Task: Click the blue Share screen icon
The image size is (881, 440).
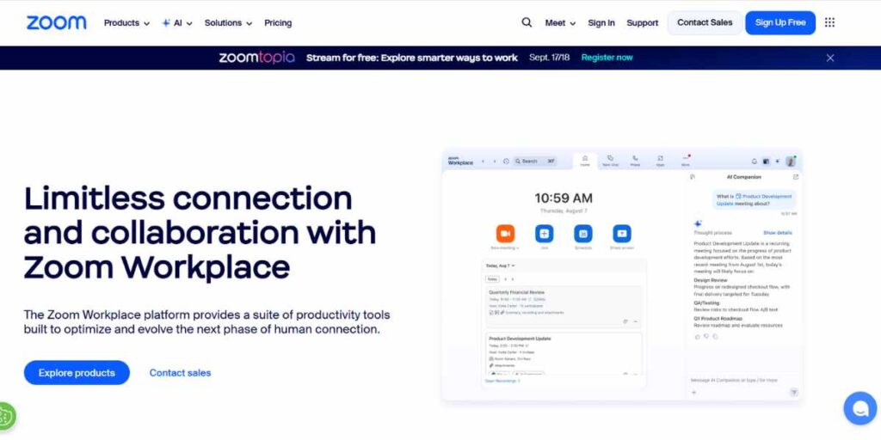Action: coord(621,234)
